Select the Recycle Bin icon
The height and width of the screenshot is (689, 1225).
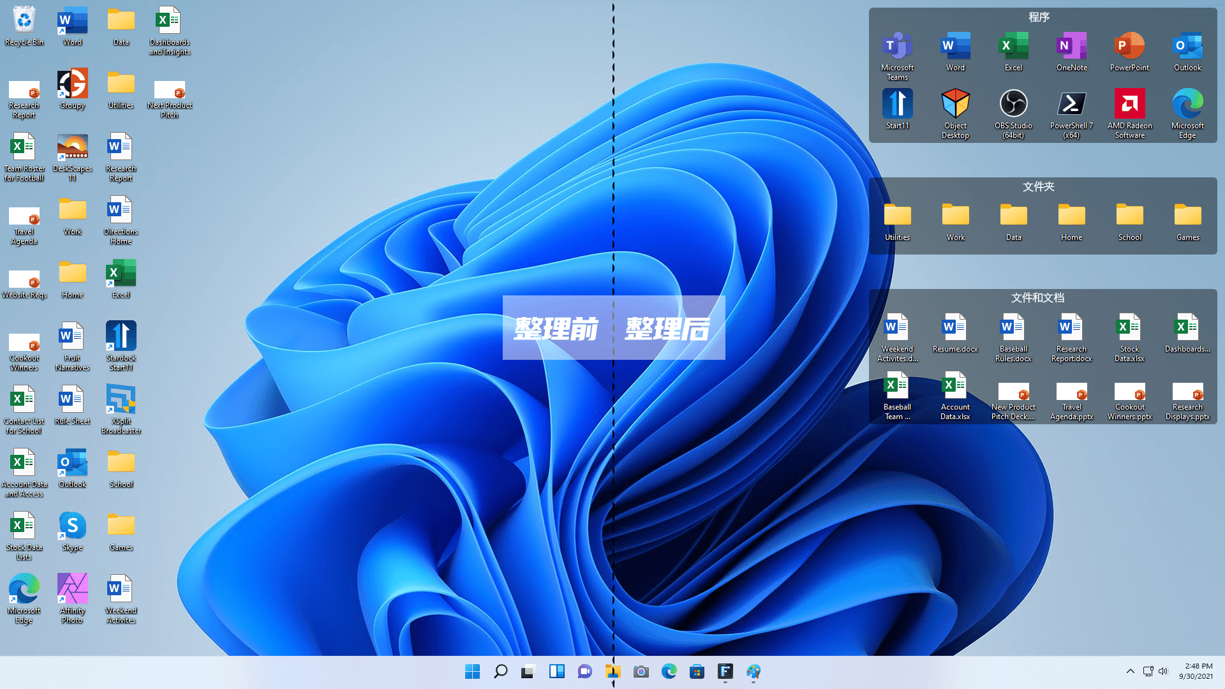(x=24, y=20)
